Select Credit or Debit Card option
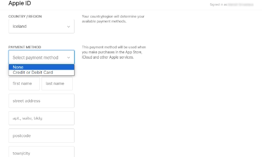The height and width of the screenshot is (157, 262). 42,72
